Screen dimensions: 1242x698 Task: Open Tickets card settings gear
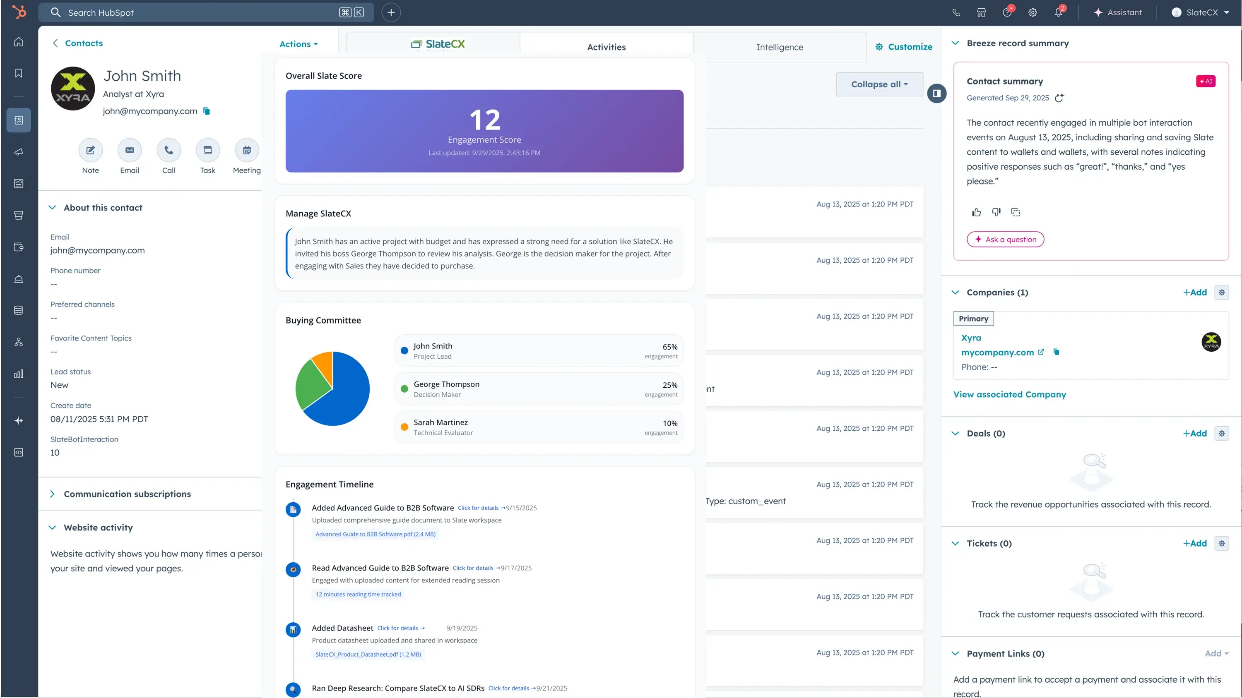coord(1221,543)
